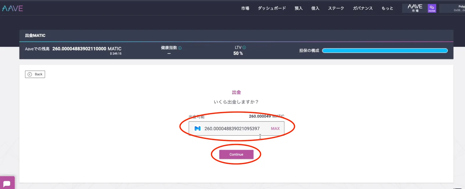Open ステーク staking page
This screenshot has width=465, height=189.
(x=336, y=8)
